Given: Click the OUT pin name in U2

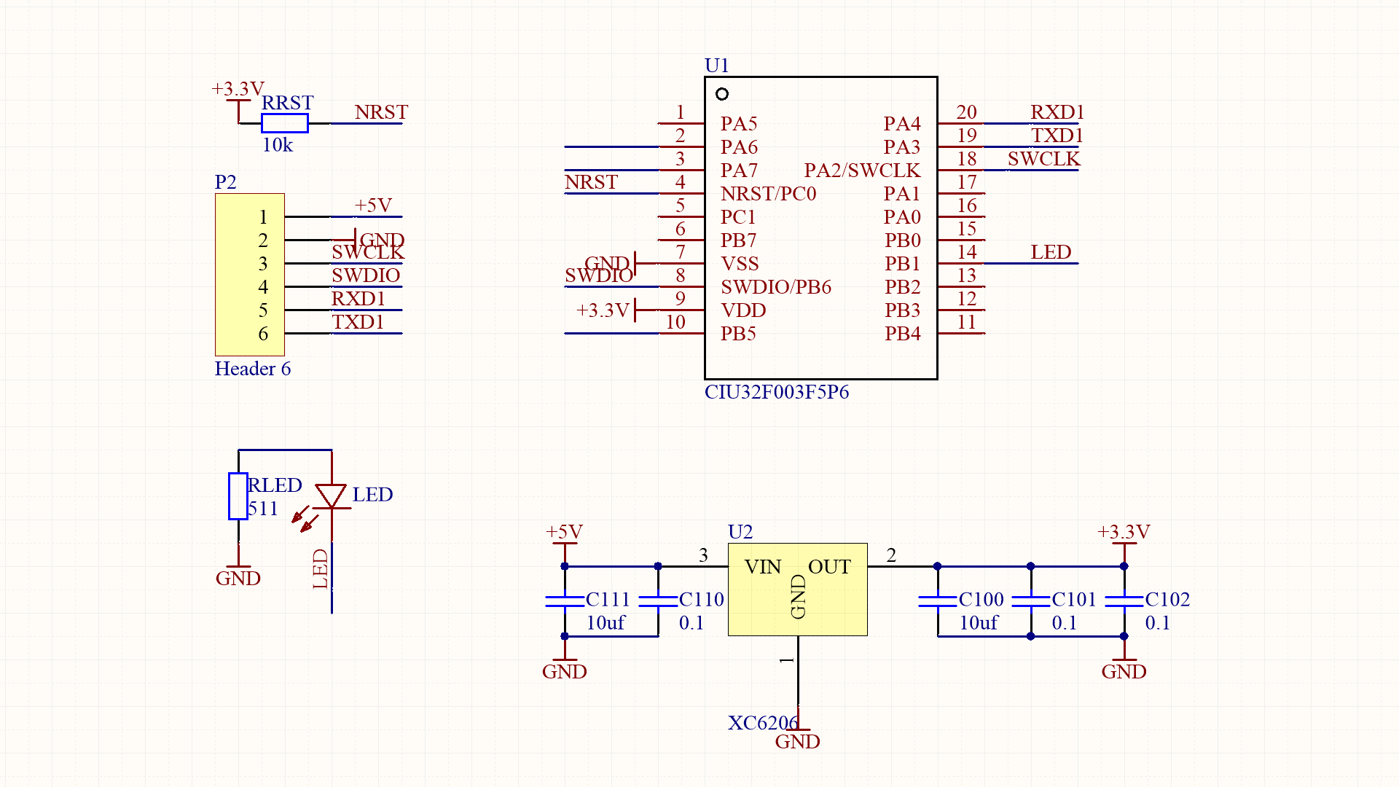Looking at the screenshot, I should [829, 567].
